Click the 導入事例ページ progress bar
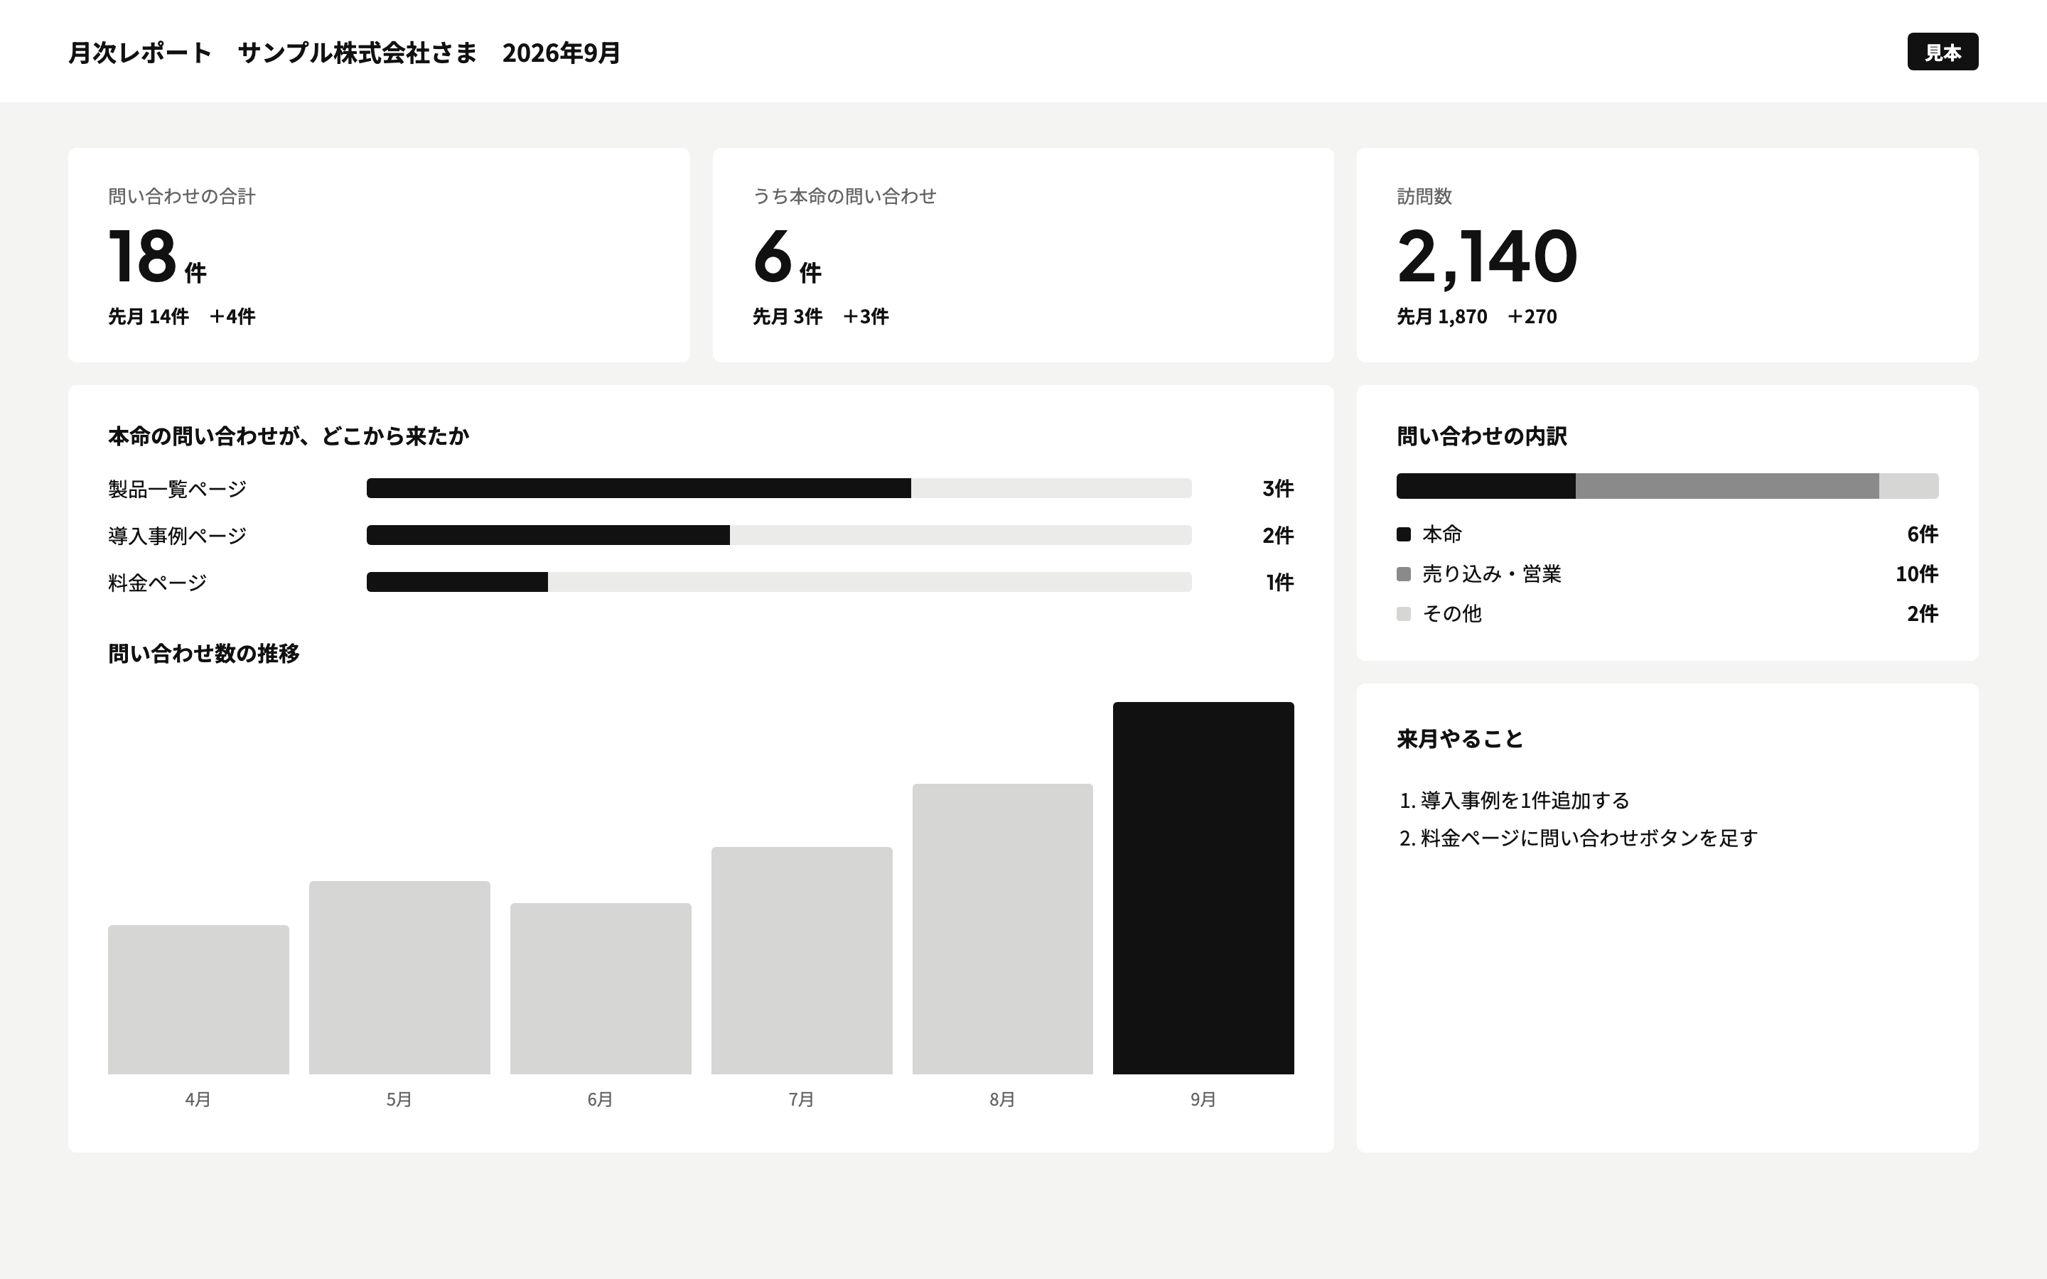The width and height of the screenshot is (2047, 1279). click(x=778, y=534)
